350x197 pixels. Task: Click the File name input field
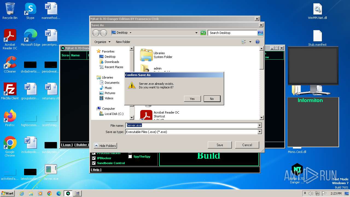click(191, 125)
